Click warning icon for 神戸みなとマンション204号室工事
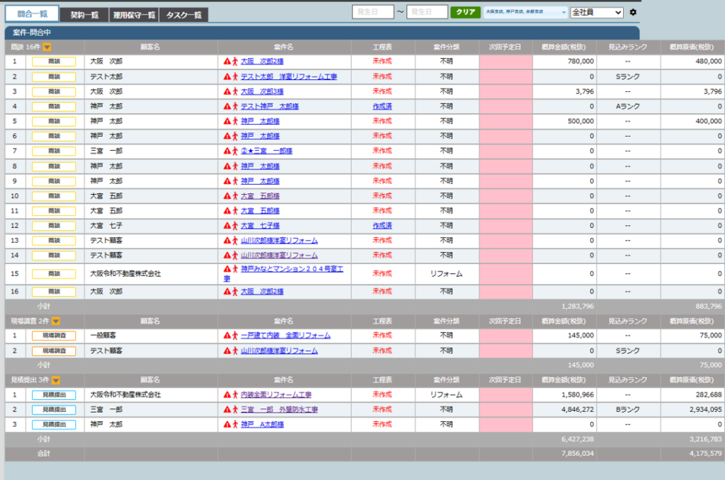This screenshot has height=480, width=725. coord(227,270)
